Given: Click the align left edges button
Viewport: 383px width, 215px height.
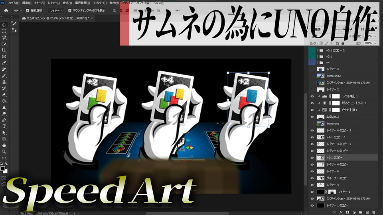Looking at the screenshot, I should 115,10.
